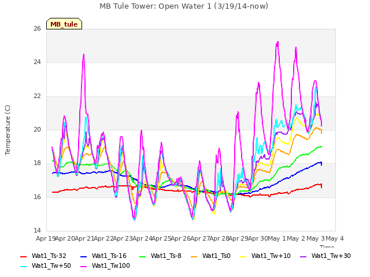This screenshot has width=370, height=277.
Task: Click the Apr 22 date tick label
Action: click(x=103, y=238)
